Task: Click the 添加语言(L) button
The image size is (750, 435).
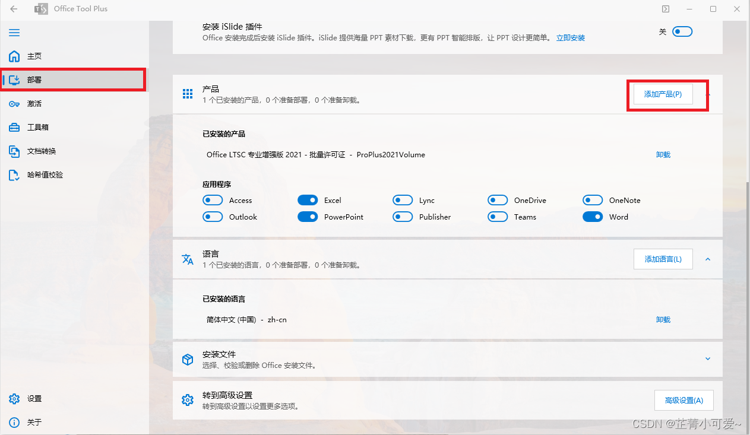Action: pos(663,259)
